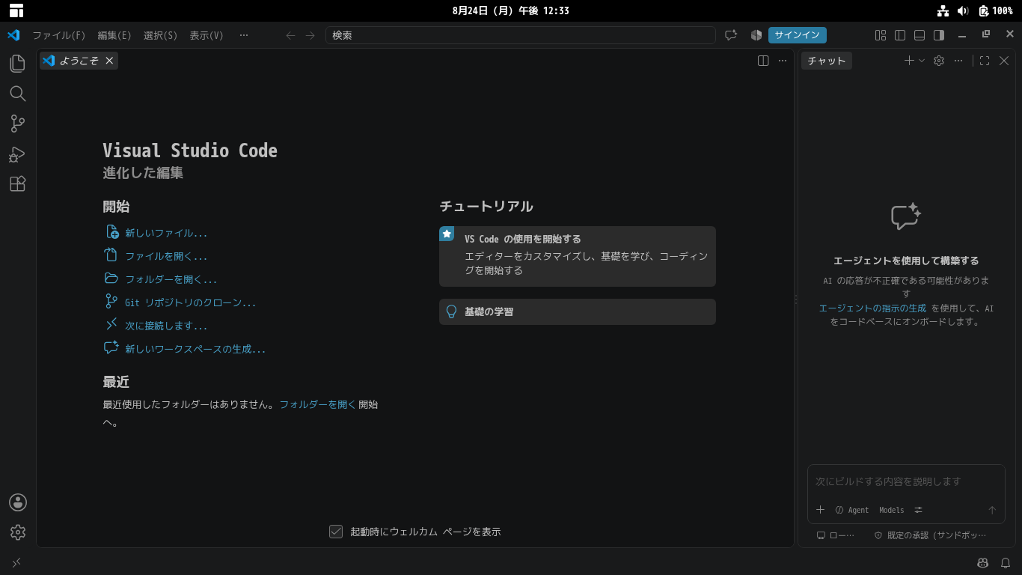Maximize the chat panel
Viewport: 1022px width, 575px height.
point(985,61)
